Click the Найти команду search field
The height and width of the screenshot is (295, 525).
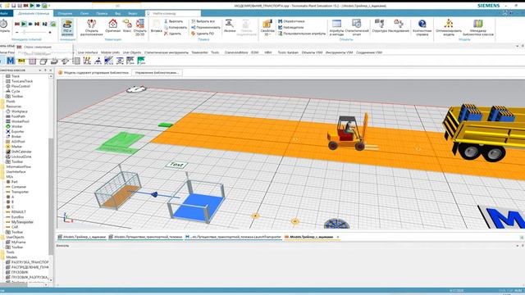point(173,13)
